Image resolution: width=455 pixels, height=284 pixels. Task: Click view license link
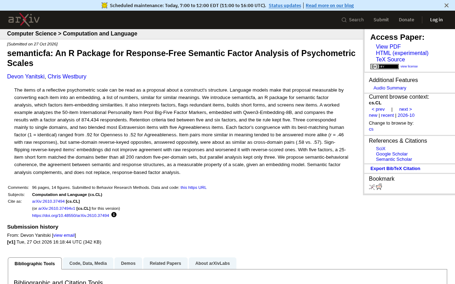[409, 66]
